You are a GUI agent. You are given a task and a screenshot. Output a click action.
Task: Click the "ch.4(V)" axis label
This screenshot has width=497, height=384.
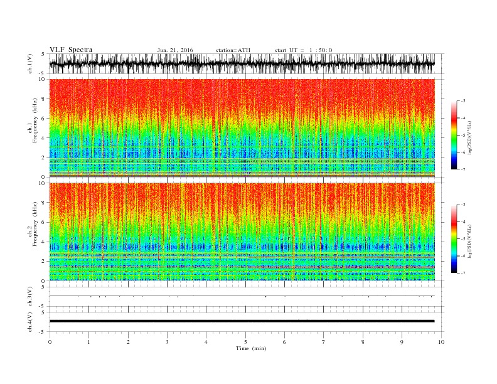[30, 322]
